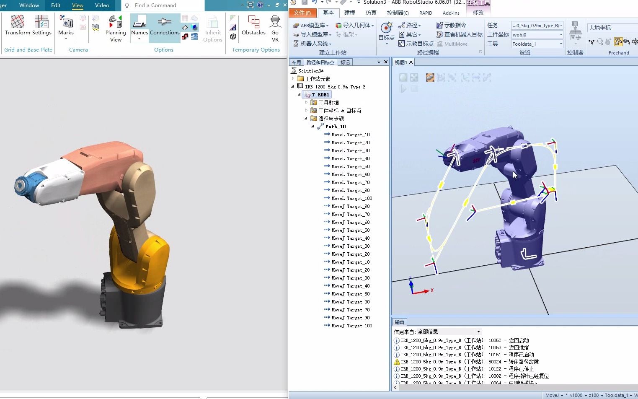638x399 pixels.
Task: Select the Freehand move tool icon
Action: 591,41
